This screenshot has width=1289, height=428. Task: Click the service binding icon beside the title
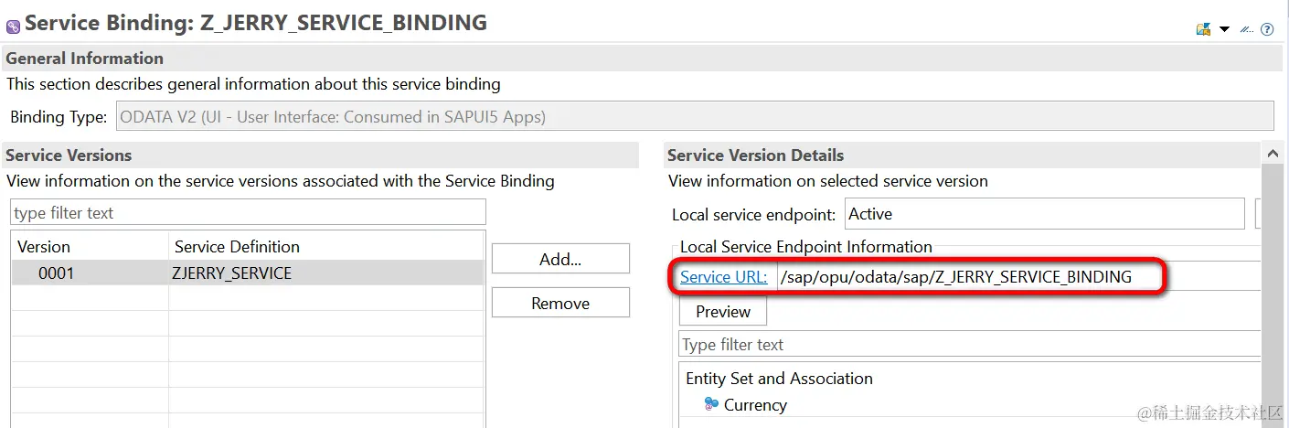click(13, 26)
